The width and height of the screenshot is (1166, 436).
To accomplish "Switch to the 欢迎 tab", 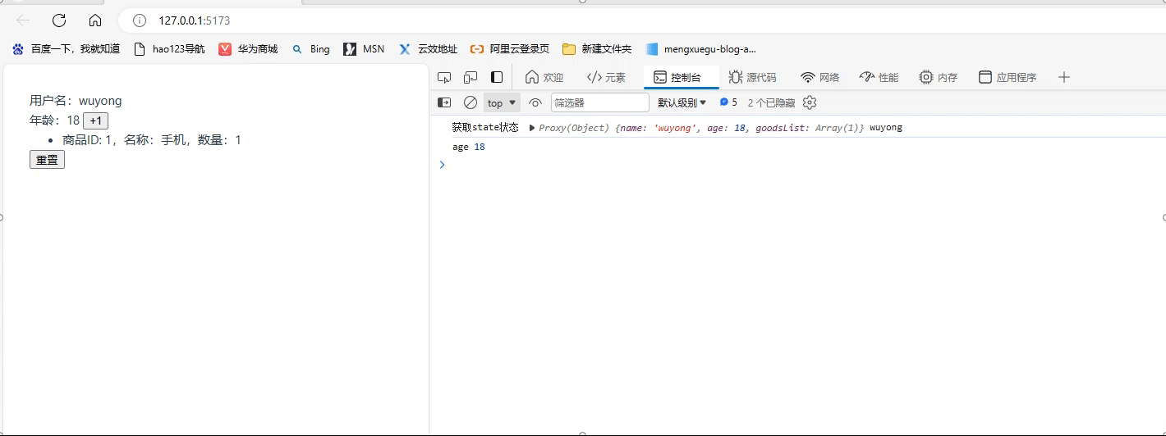I will click(x=544, y=77).
